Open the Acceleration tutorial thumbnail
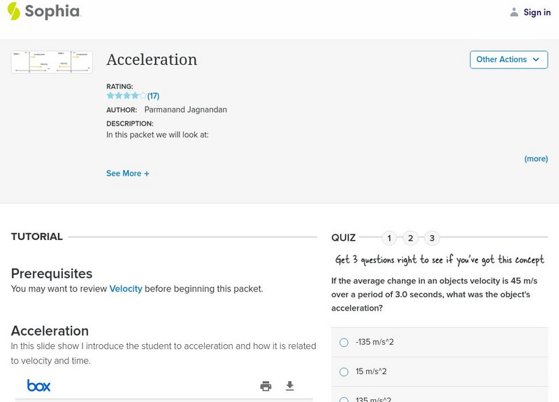Image resolution: width=559 pixels, height=402 pixels. [x=52, y=62]
